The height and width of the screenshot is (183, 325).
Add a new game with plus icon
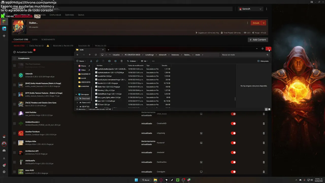click(4, 36)
